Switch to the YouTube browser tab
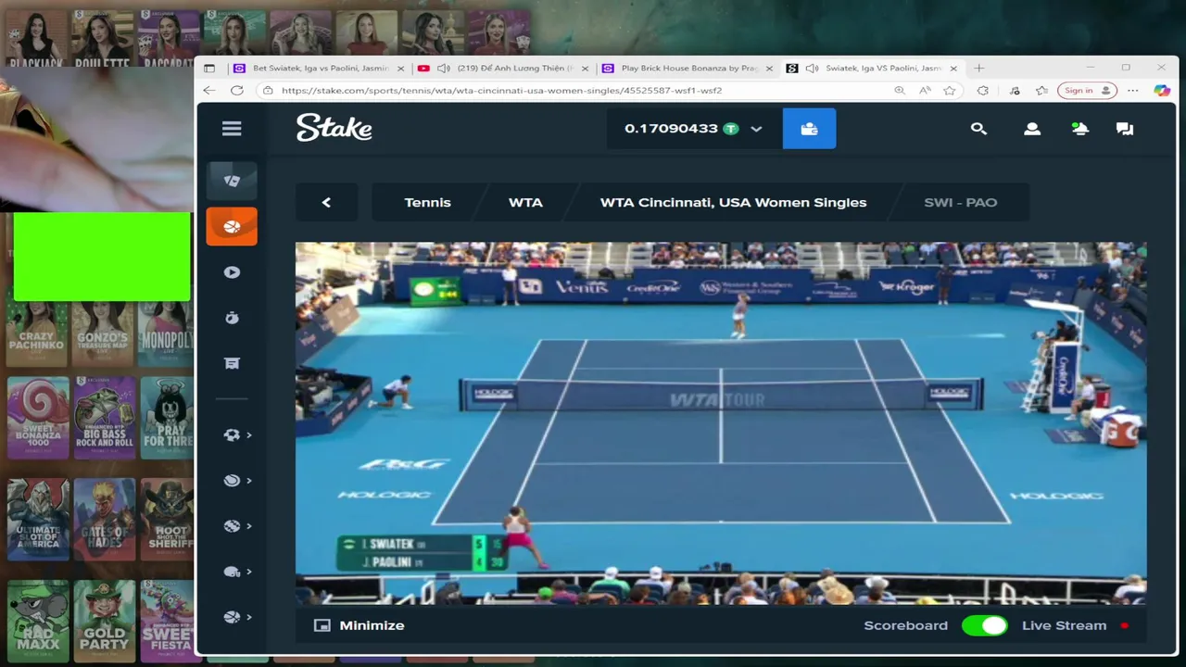The image size is (1186, 667). pyautogui.click(x=504, y=69)
